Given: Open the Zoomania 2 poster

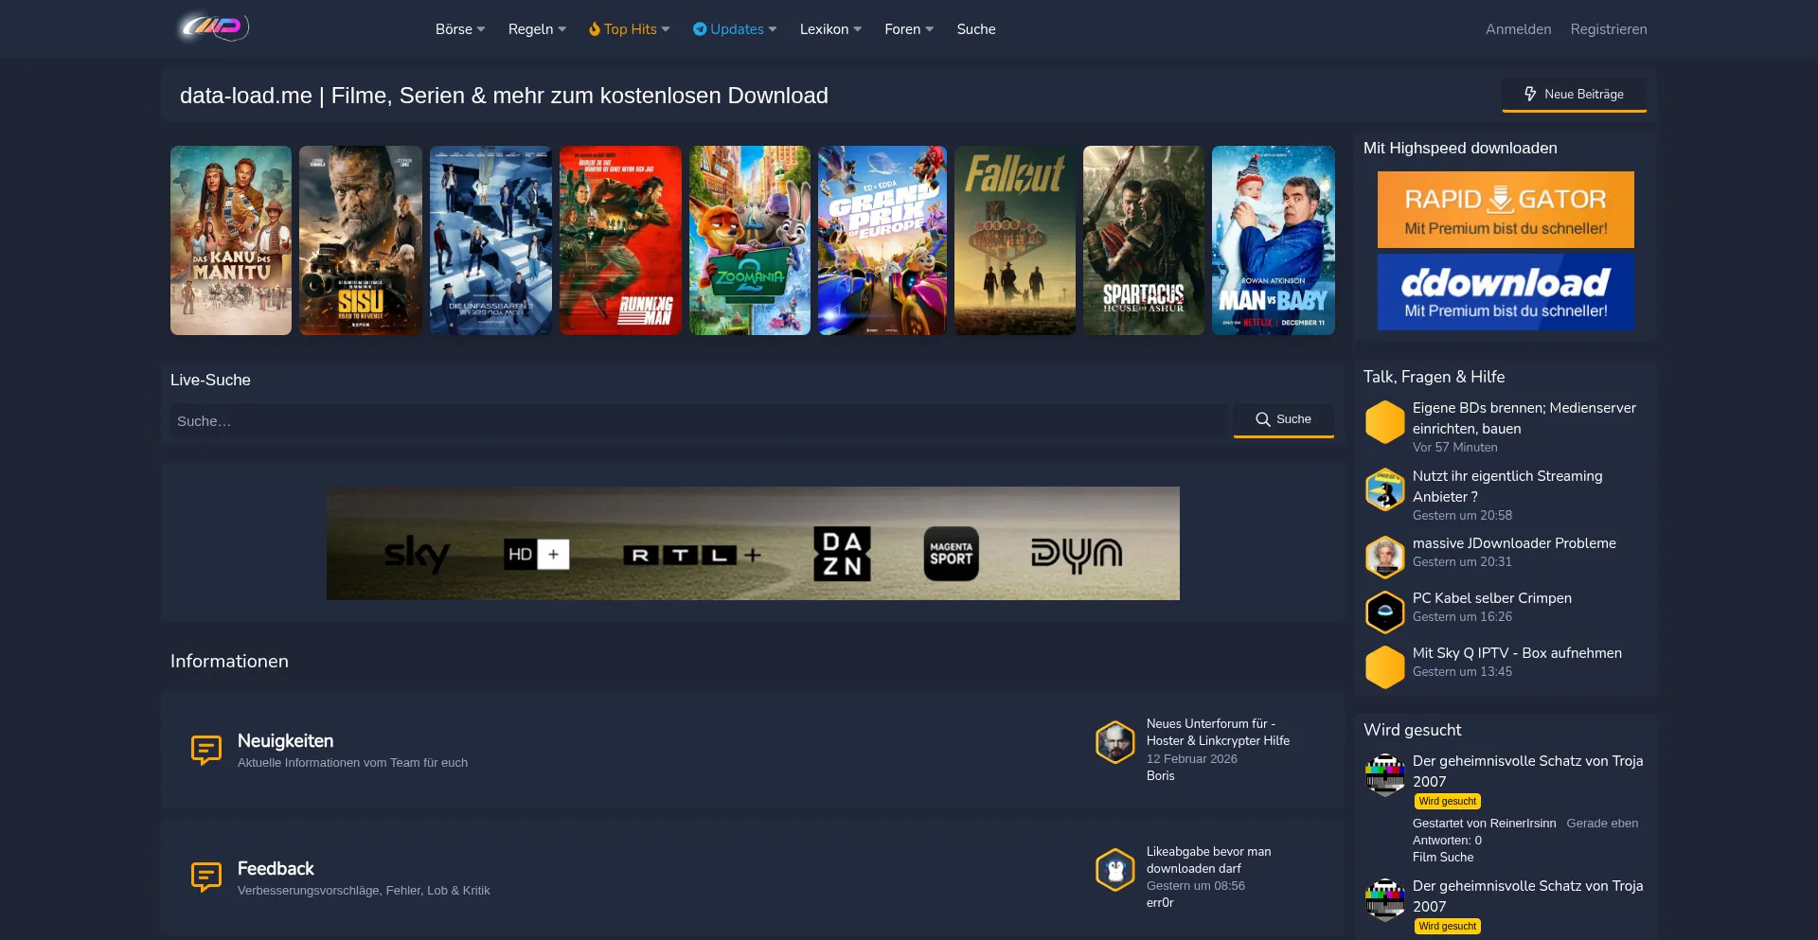Looking at the screenshot, I should pyautogui.click(x=750, y=240).
